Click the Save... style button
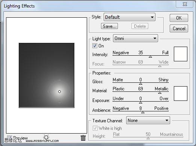This screenshot has width=196, height=146. point(109,26)
